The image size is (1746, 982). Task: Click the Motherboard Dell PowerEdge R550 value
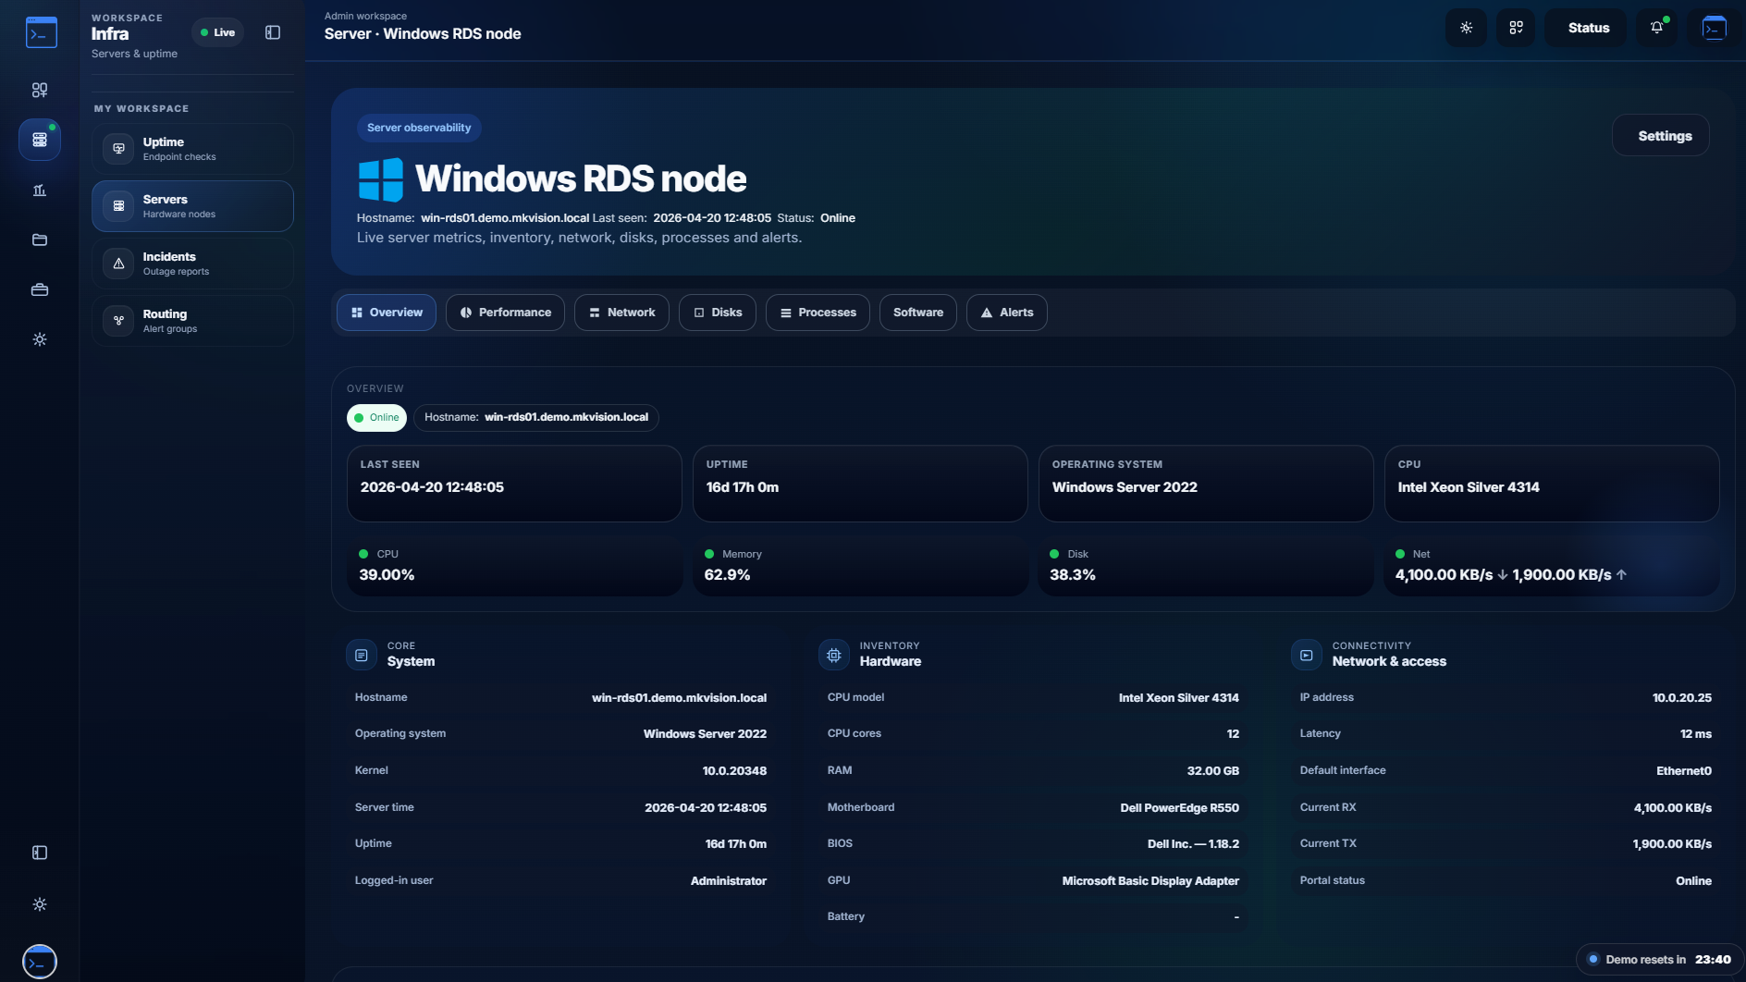coord(1180,808)
